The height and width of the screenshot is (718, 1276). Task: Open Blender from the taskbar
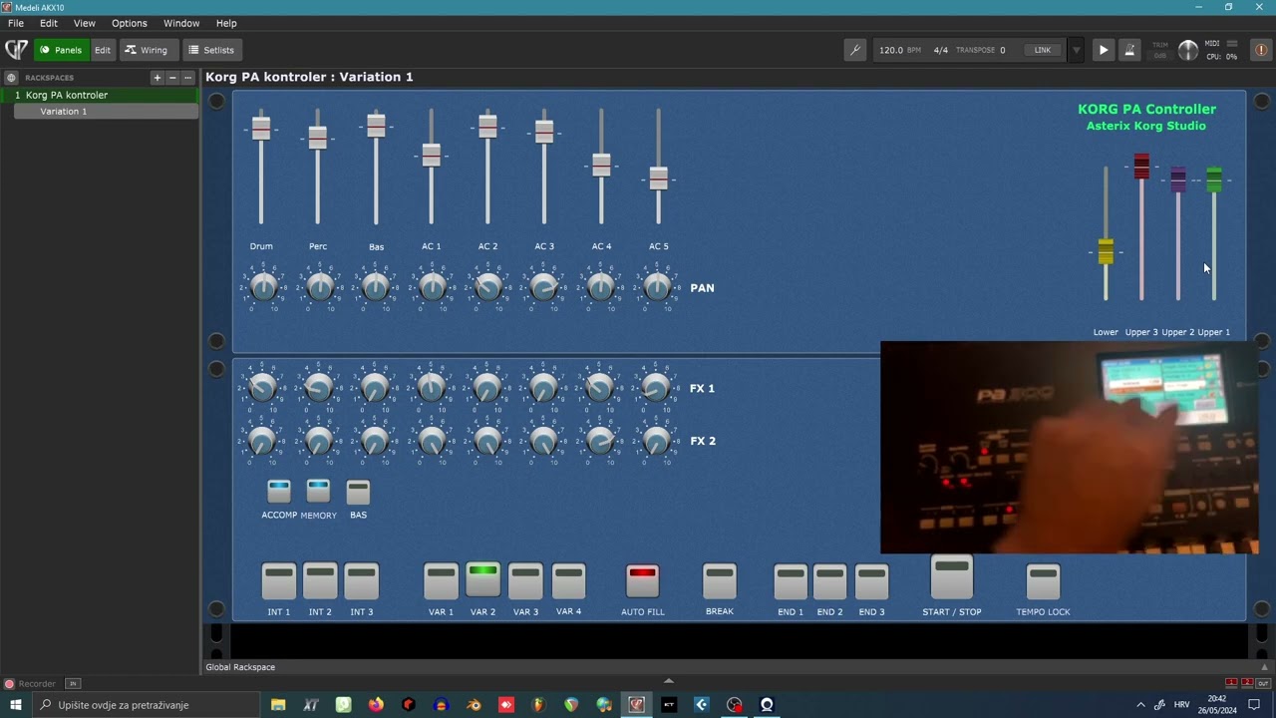474,705
